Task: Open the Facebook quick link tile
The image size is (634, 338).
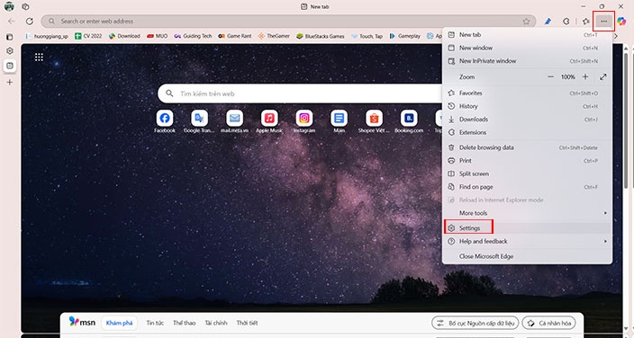Action: click(x=165, y=121)
